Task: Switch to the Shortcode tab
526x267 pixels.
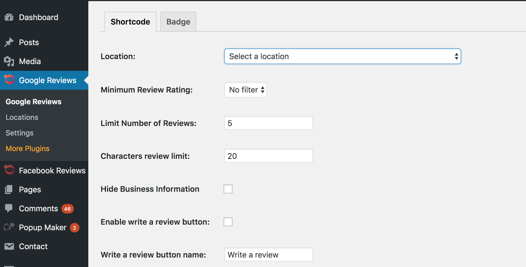Action: (130, 22)
